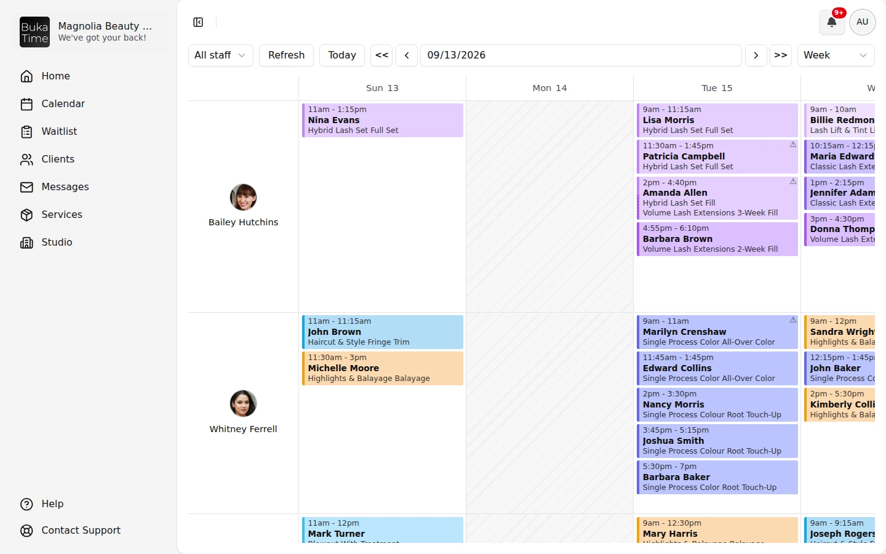The width and height of the screenshot is (886, 554).
Task: Click the Waitlist clipboard icon
Action: [26, 132]
